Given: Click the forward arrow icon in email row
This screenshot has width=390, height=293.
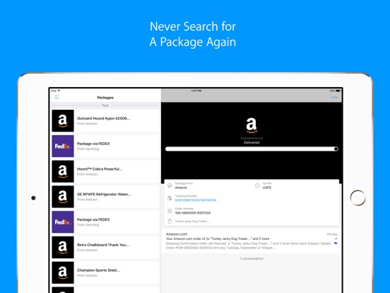Looking at the screenshot, I should [x=336, y=239].
